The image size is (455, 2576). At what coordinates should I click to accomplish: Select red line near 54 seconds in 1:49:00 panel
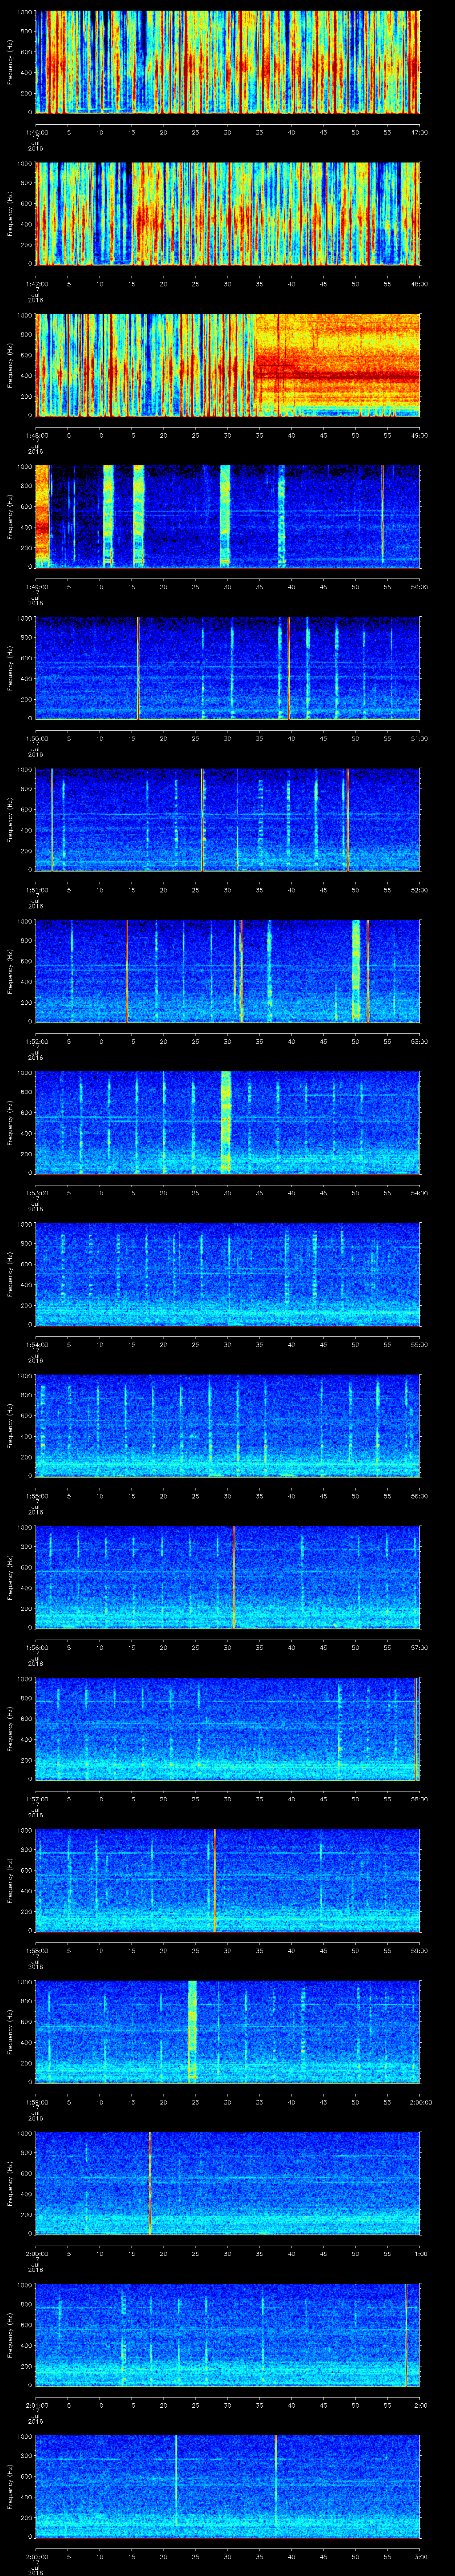[382, 516]
